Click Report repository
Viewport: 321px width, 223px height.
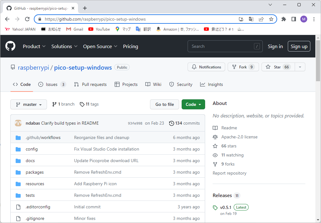(230, 173)
